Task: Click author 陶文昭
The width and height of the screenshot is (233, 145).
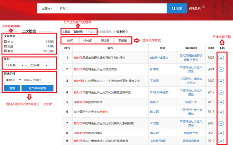Action: click(155, 111)
